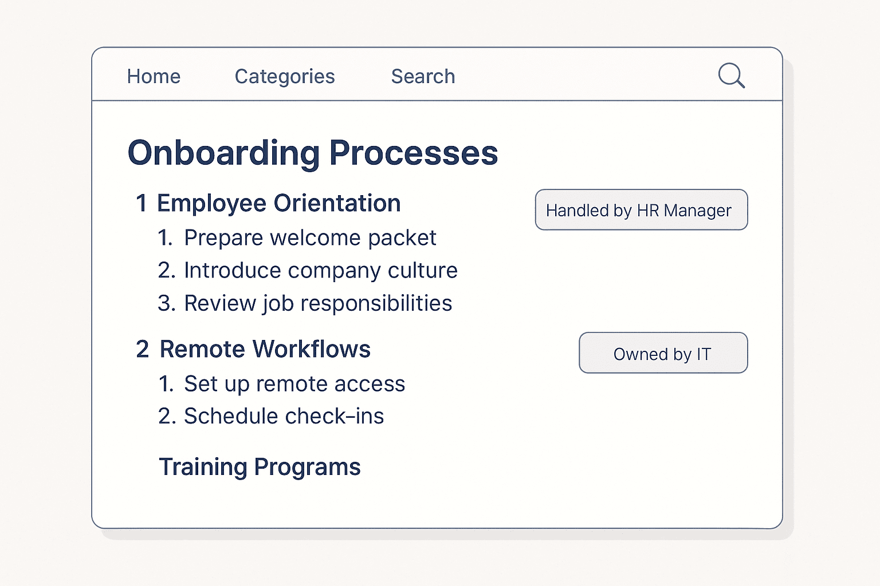Go to the Search nav item

[423, 76]
